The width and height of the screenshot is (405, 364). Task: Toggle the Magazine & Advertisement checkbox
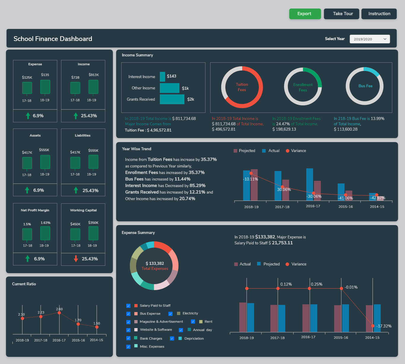128,322
